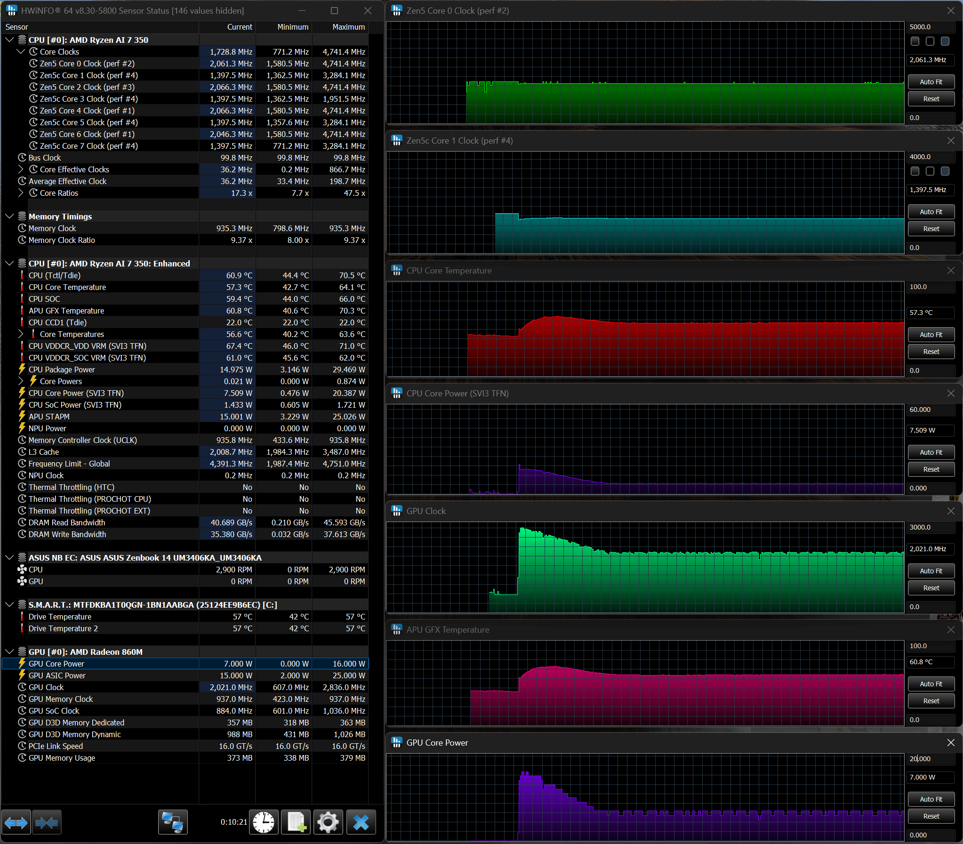Collapse the Core Clocks tree node
The image size is (963, 844).
[x=21, y=52]
